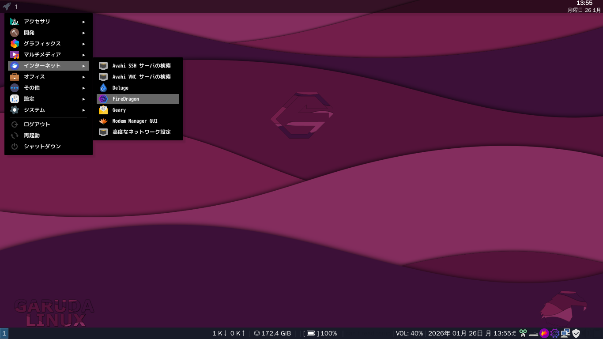This screenshot has height=339, width=603.
Task: Click the アクセサリ compass icon
Action: point(15,22)
